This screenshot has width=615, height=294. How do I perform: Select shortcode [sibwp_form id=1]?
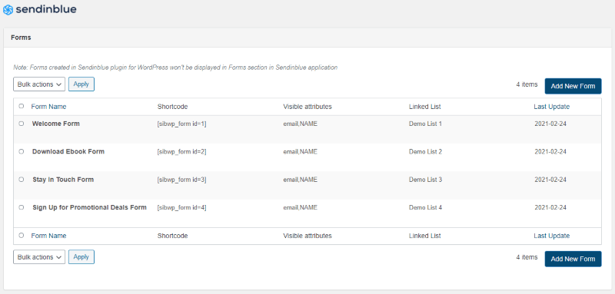click(x=181, y=124)
